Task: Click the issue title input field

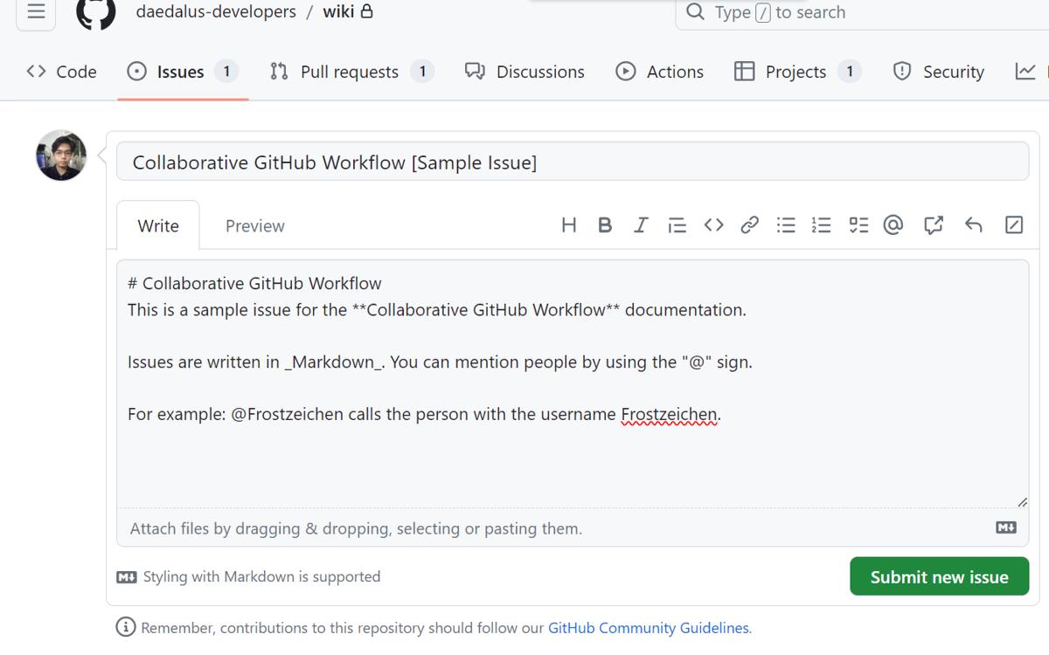Action: pos(572,162)
